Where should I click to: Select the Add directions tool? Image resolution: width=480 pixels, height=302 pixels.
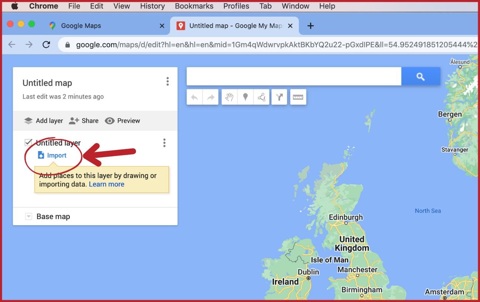[279, 97]
